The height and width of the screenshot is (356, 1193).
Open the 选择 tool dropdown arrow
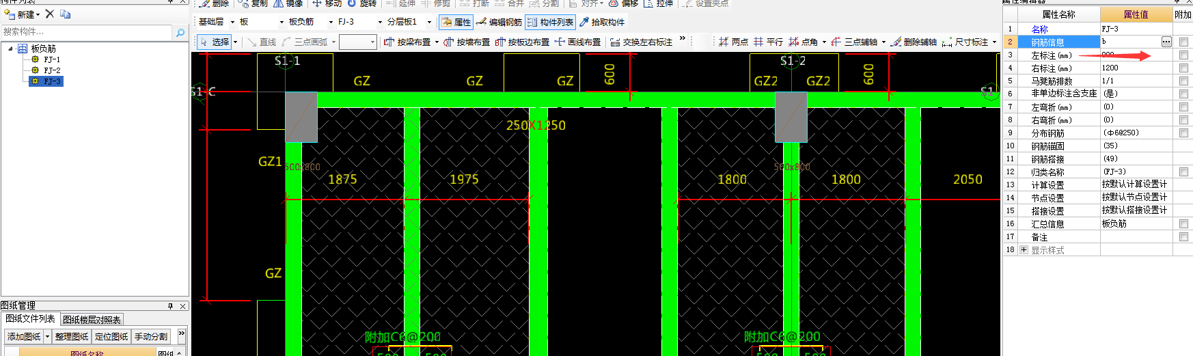point(236,42)
